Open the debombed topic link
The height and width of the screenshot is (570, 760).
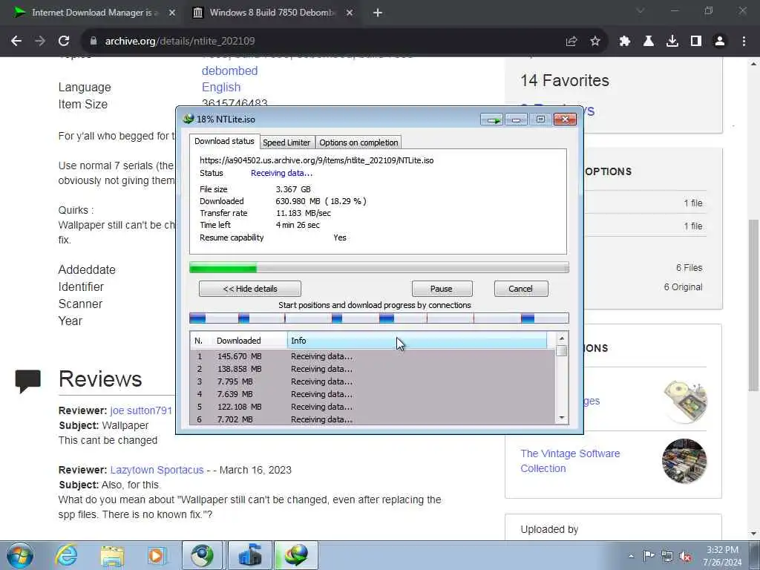(230, 71)
